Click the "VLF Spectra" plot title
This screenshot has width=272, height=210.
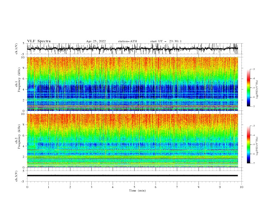tap(39, 41)
